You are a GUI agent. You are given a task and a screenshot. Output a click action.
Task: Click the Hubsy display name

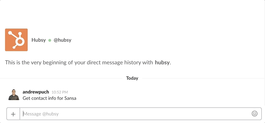coord(38,40)
